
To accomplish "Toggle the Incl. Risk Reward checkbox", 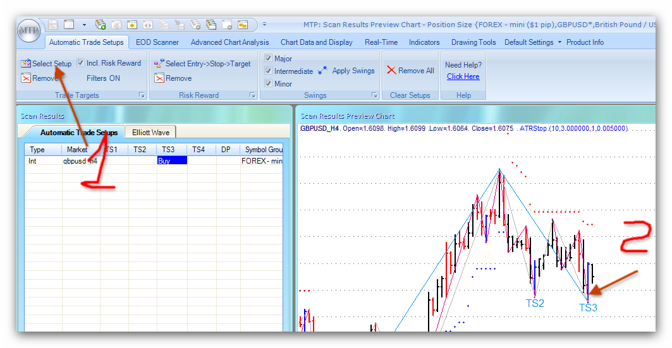I will pos(81,63).
